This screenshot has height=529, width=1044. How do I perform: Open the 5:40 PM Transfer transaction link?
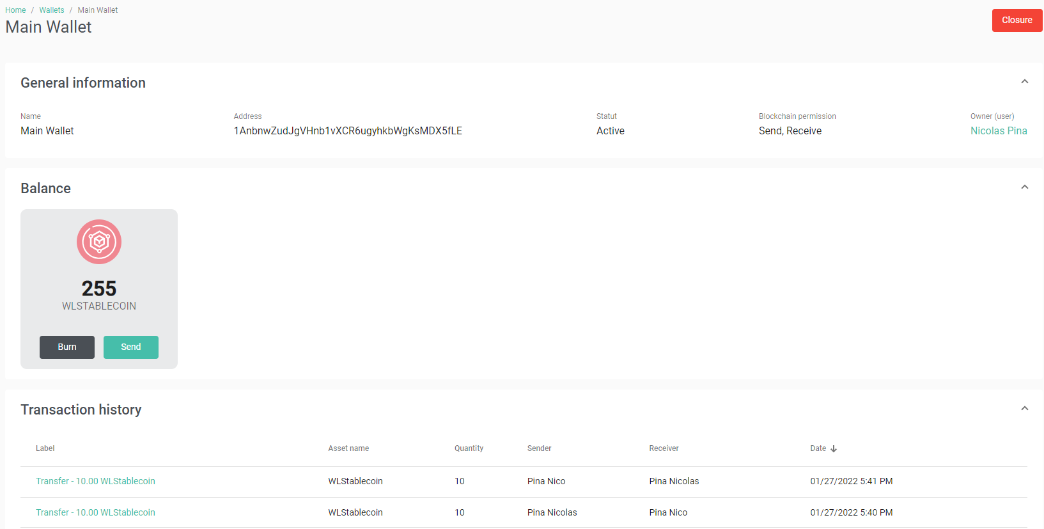[95, 512]
